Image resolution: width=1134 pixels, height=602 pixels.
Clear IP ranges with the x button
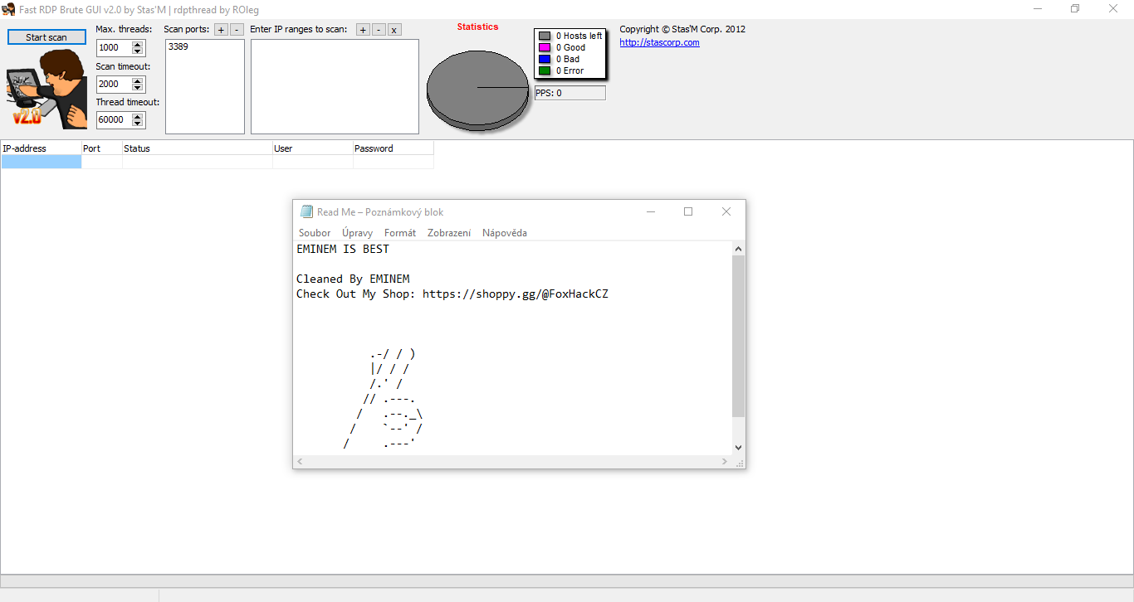[x=394, y=30]
